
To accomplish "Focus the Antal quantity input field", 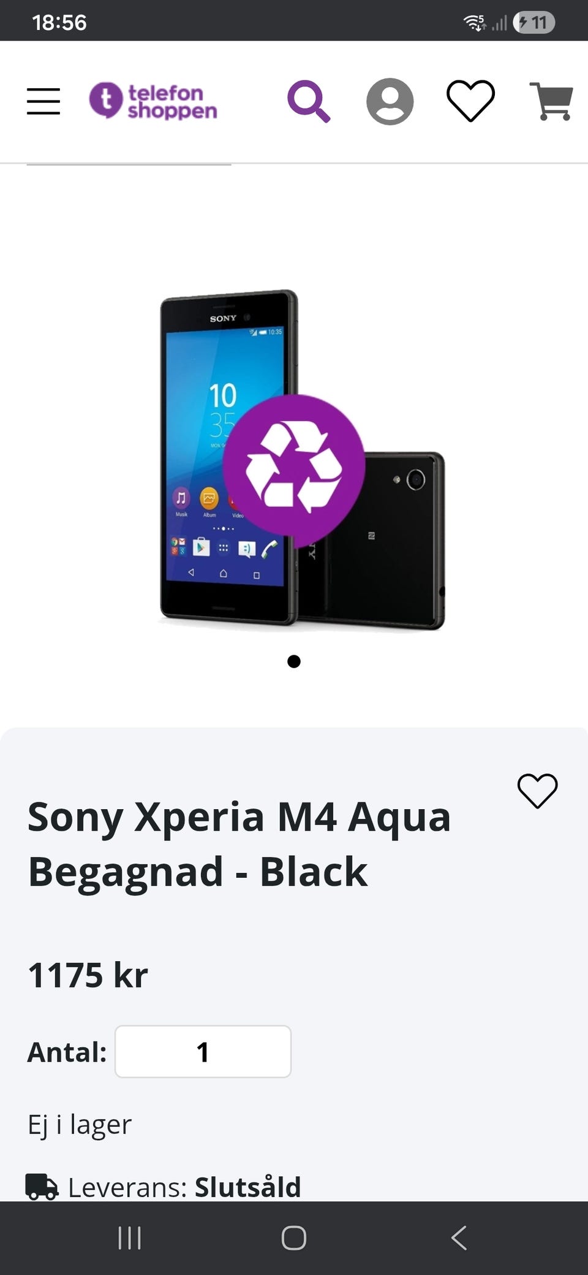I will pos(203,1051).
